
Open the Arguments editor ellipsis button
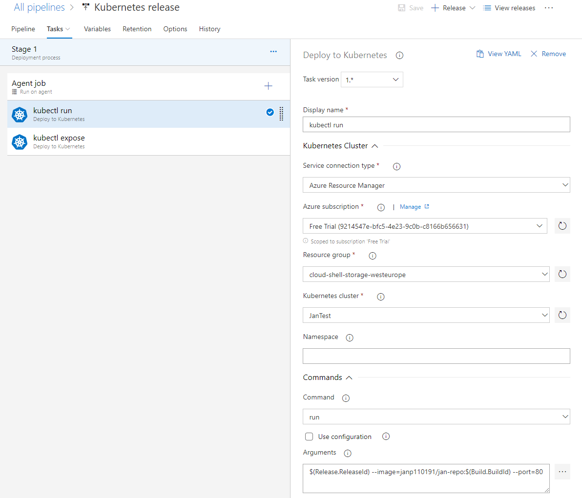tap(562, 472)
